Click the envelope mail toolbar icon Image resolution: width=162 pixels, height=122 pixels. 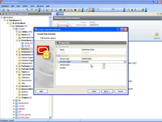(139, 10)
